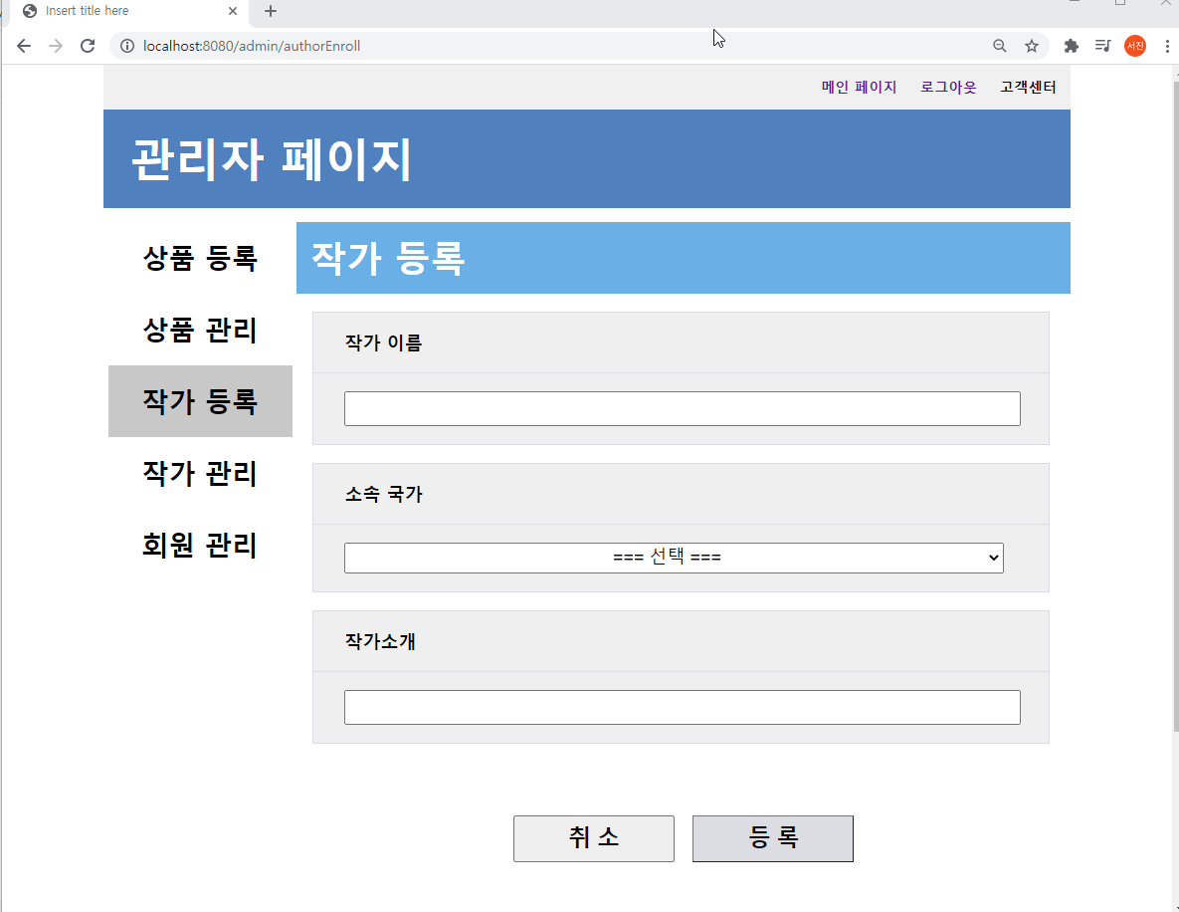Click the 로그아웃 link
The image size is (1179, 912).
(x=948, y=88)
